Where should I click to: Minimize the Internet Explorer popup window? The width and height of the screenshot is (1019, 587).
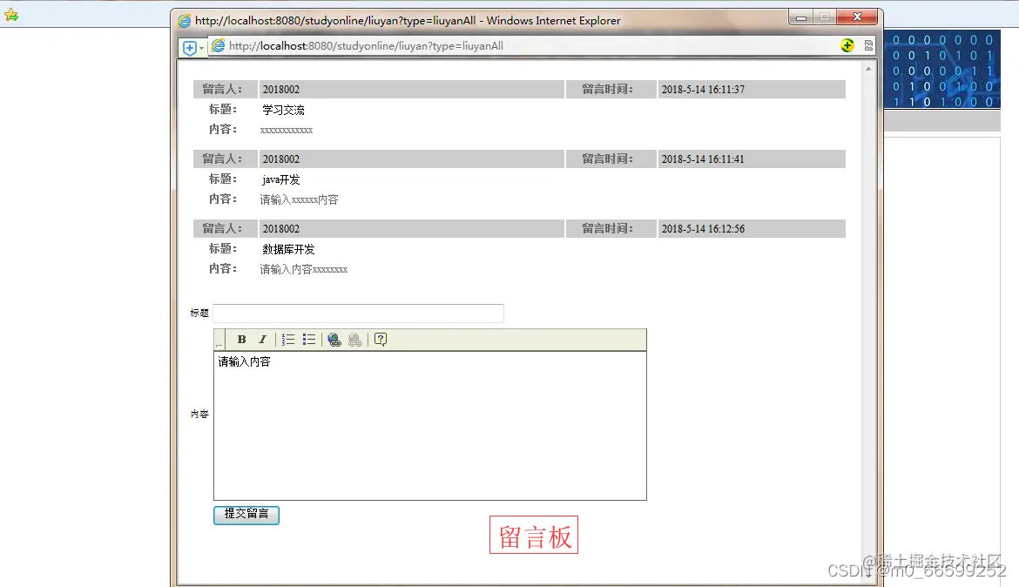click(800, 17)
